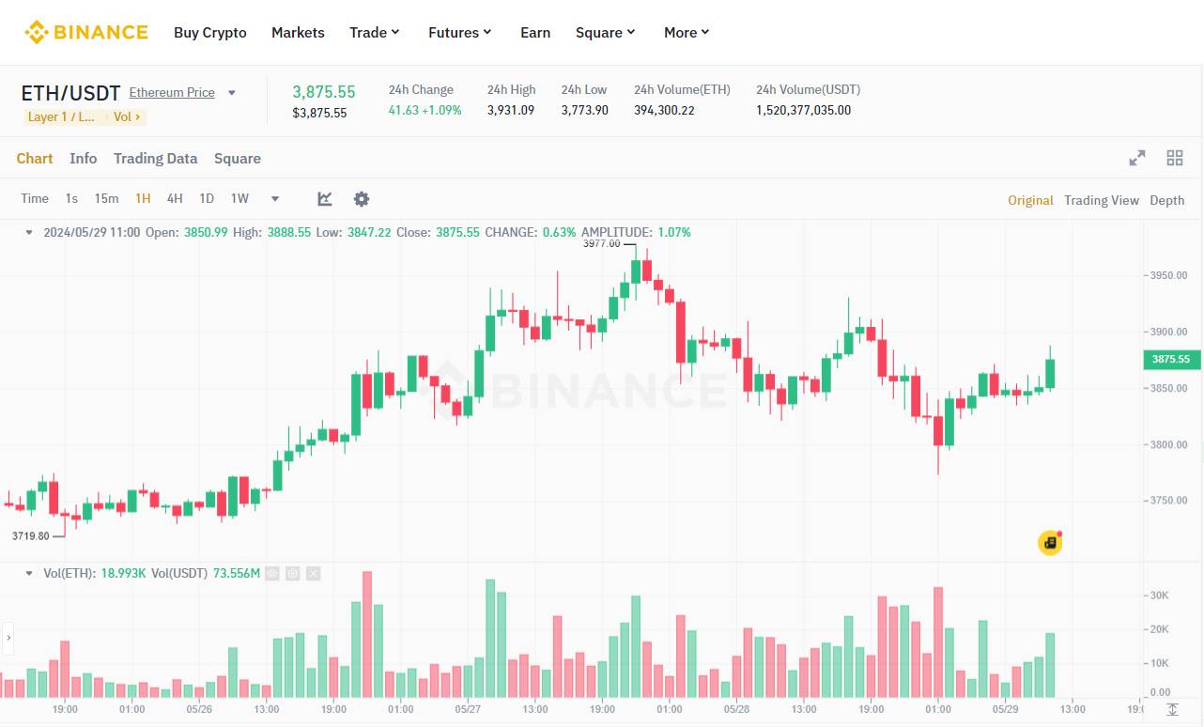Collapse the candle info legend arrow
1204x727 pixels.
coord(29,232)
